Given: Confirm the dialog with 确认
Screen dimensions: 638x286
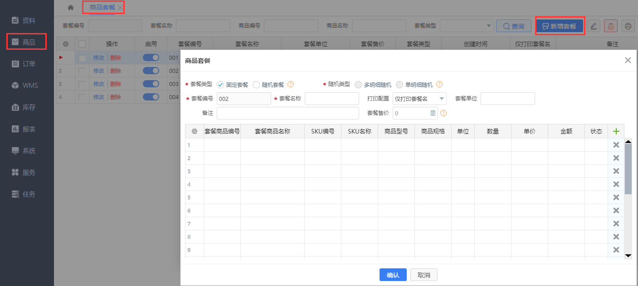Looking at the screenshot, I should point(393,275).
